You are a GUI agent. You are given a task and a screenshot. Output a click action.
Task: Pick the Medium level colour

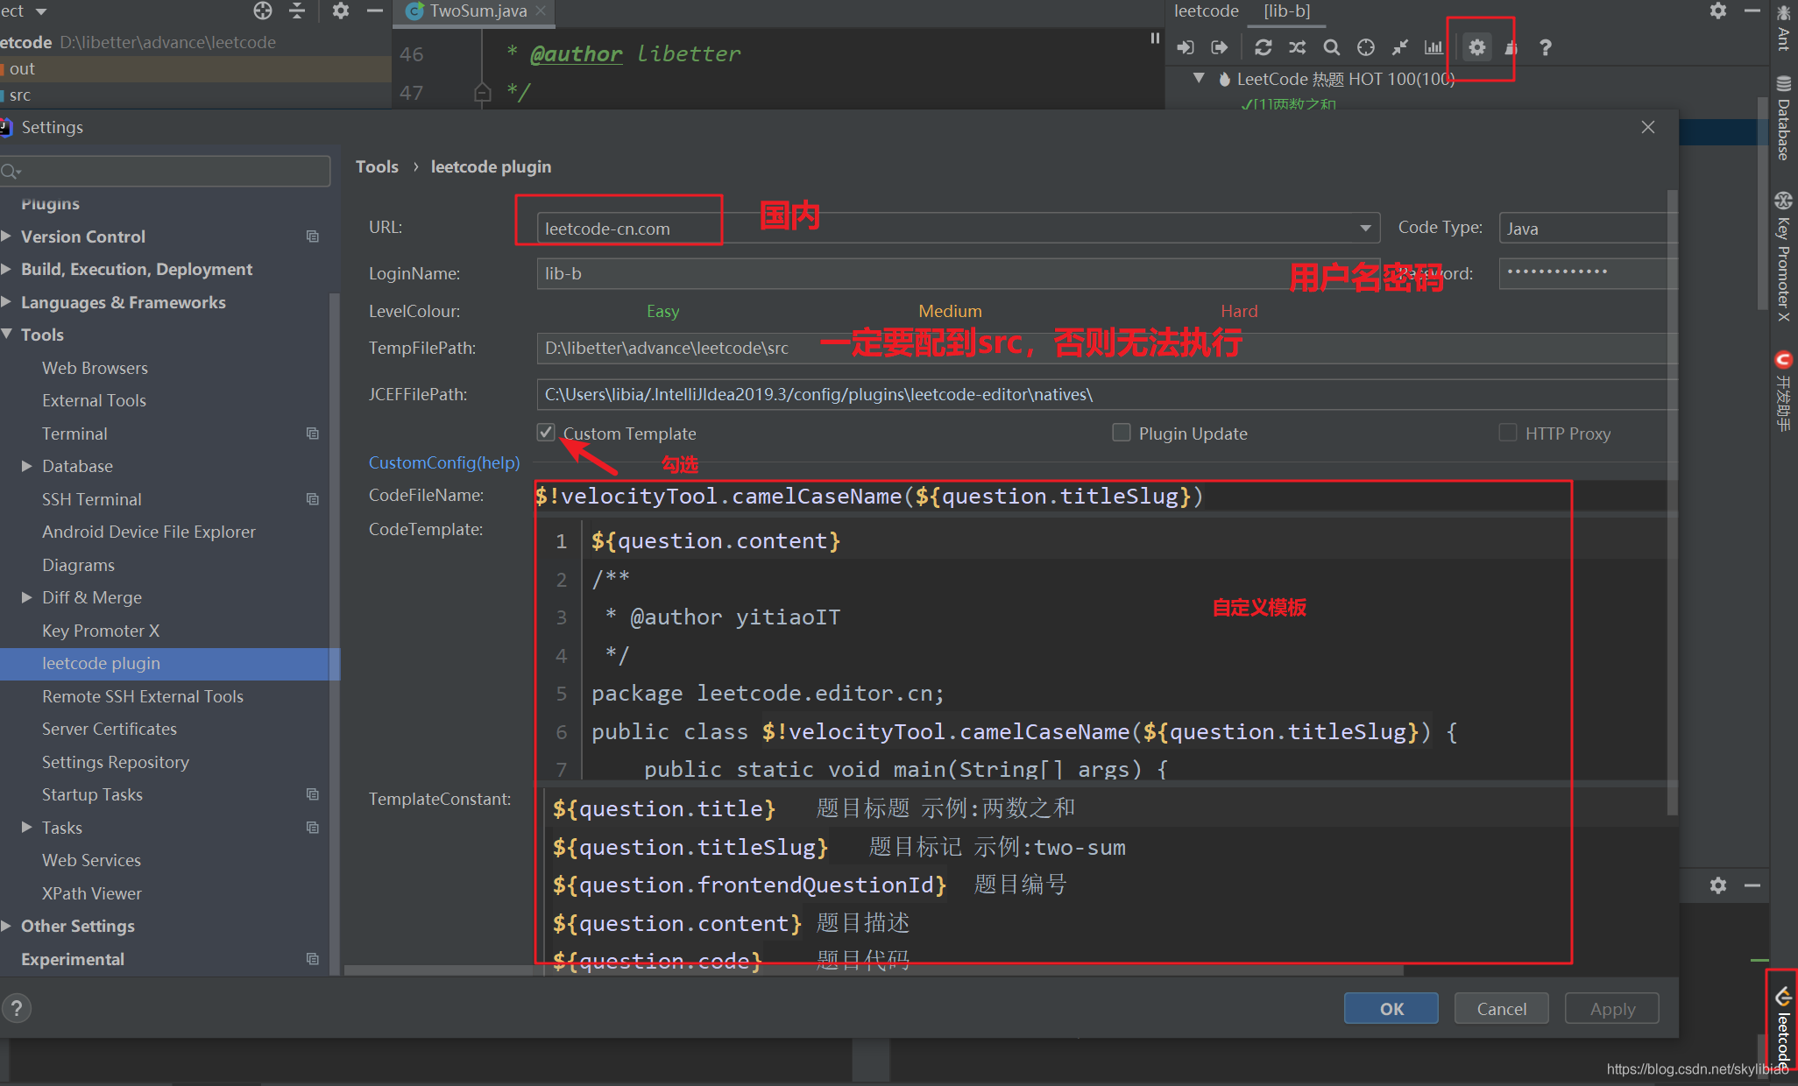coord(950,311)
